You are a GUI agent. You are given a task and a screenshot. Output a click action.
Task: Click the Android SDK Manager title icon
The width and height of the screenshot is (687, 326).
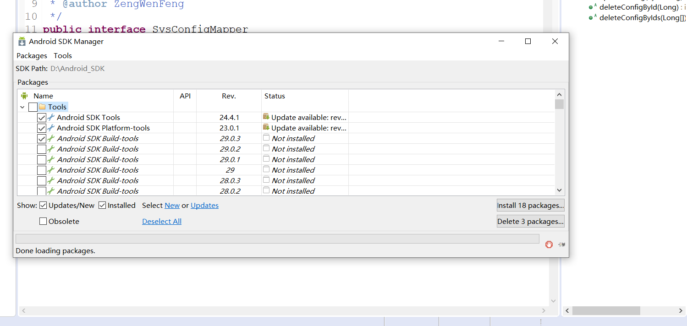point(22,42)
